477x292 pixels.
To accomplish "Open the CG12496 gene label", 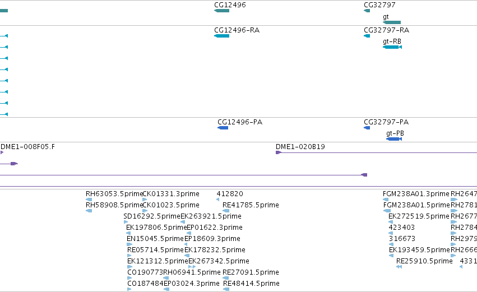I will click(x=230, y=5).
